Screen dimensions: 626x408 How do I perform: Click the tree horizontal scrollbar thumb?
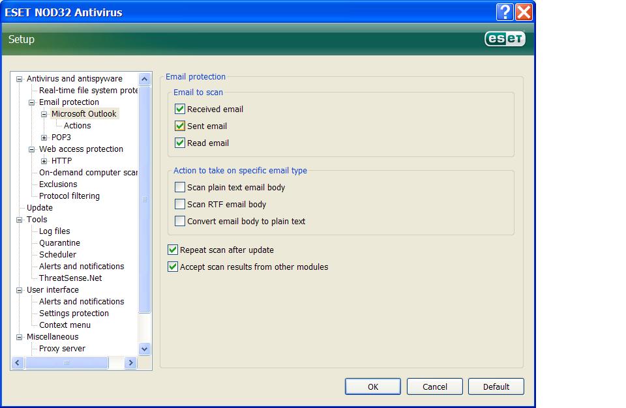pyautogui.click(x=67, y=363)
